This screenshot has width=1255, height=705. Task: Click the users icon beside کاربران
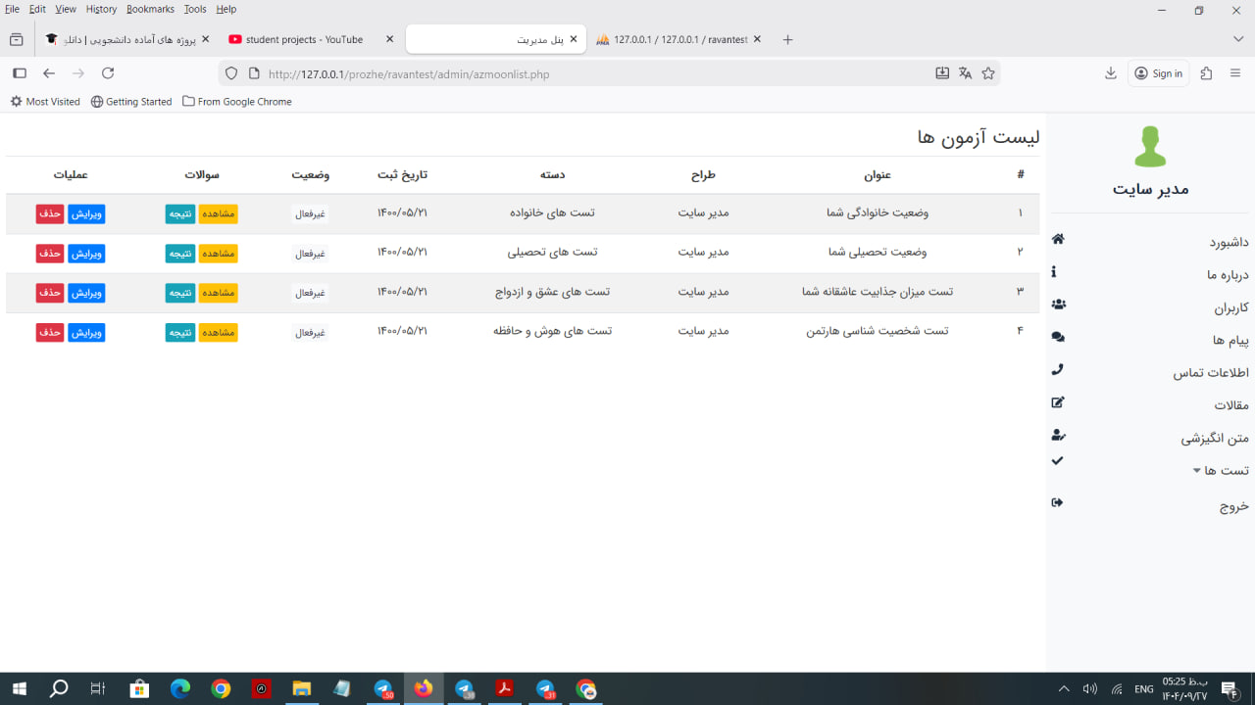pos(1058,305)
